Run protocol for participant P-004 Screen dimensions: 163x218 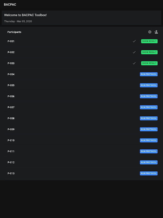click(149, 74)
